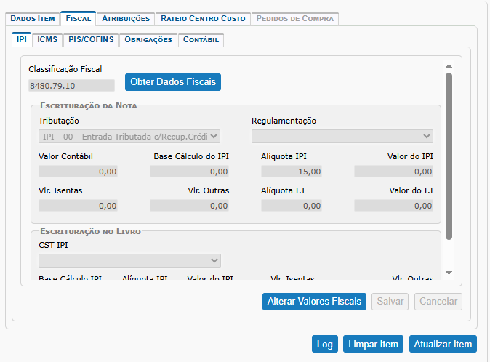Screen dimensions: 490x362
Task: Switch to the PIS/COFINS sub-tab
Action: click(x=91, y=40)
